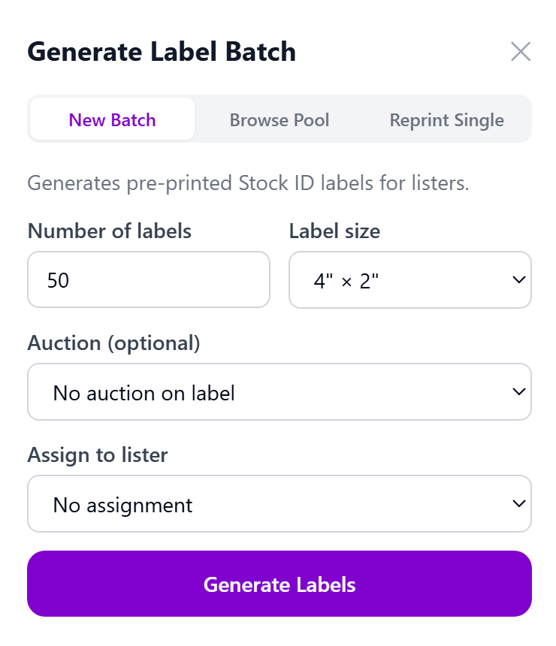
Task: Click the Label size field showing 4" × 2"
Action: (410, 279)
